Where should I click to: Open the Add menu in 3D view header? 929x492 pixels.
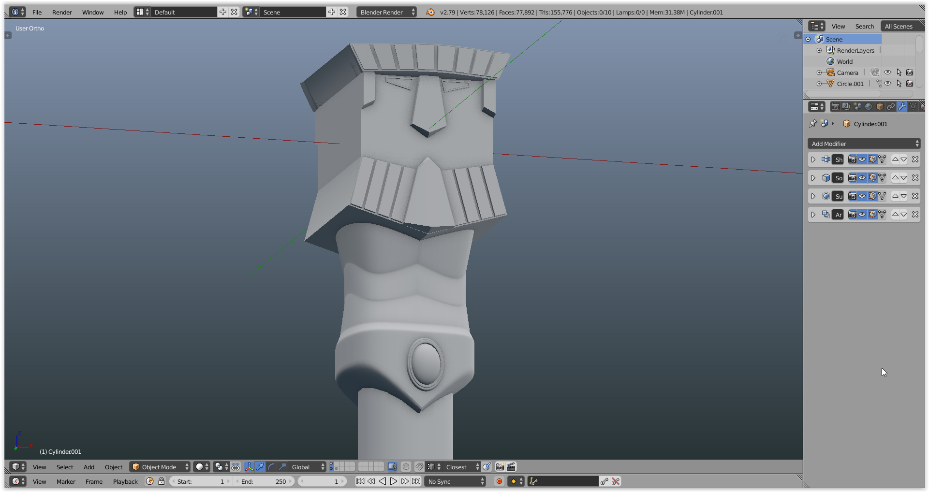coord(89,467)
